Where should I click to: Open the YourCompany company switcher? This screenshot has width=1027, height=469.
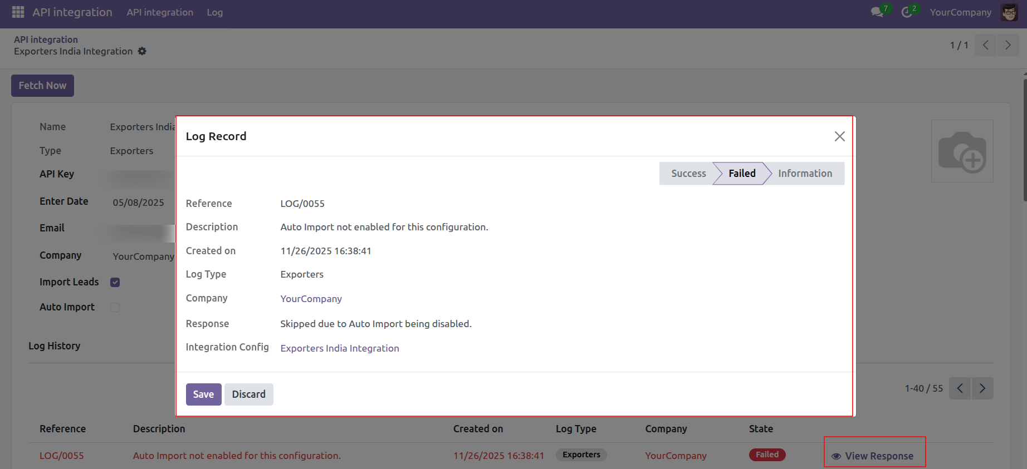tap(960, 12)
